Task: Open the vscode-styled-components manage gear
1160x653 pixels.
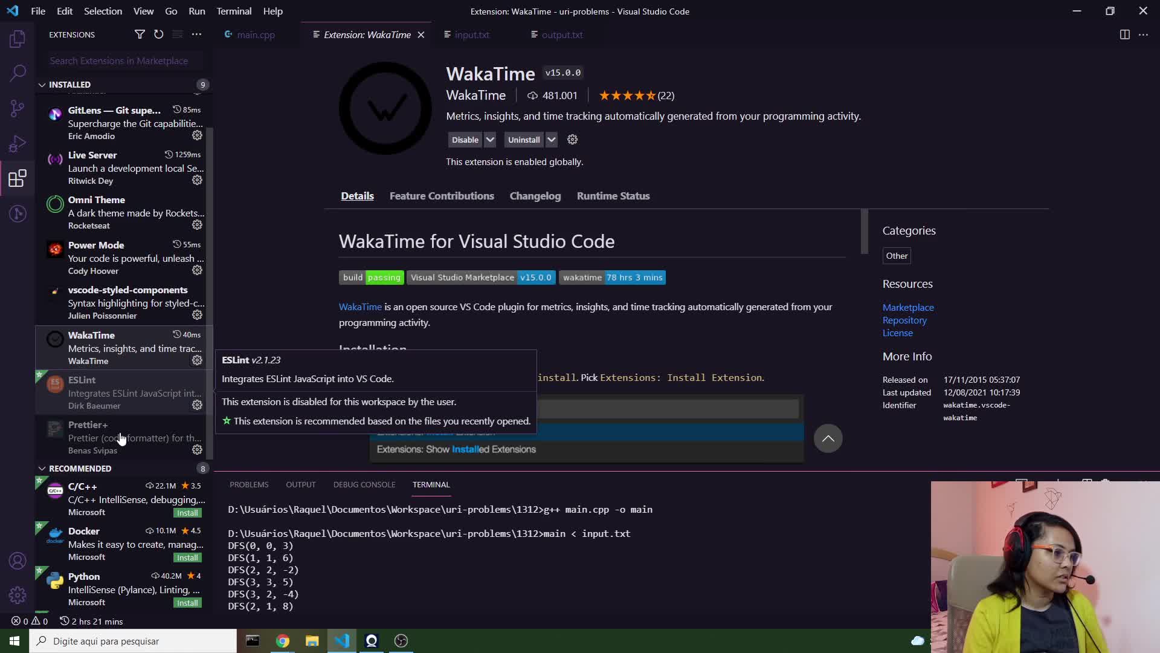Action: pyautogui.click(x=197, y=315)
